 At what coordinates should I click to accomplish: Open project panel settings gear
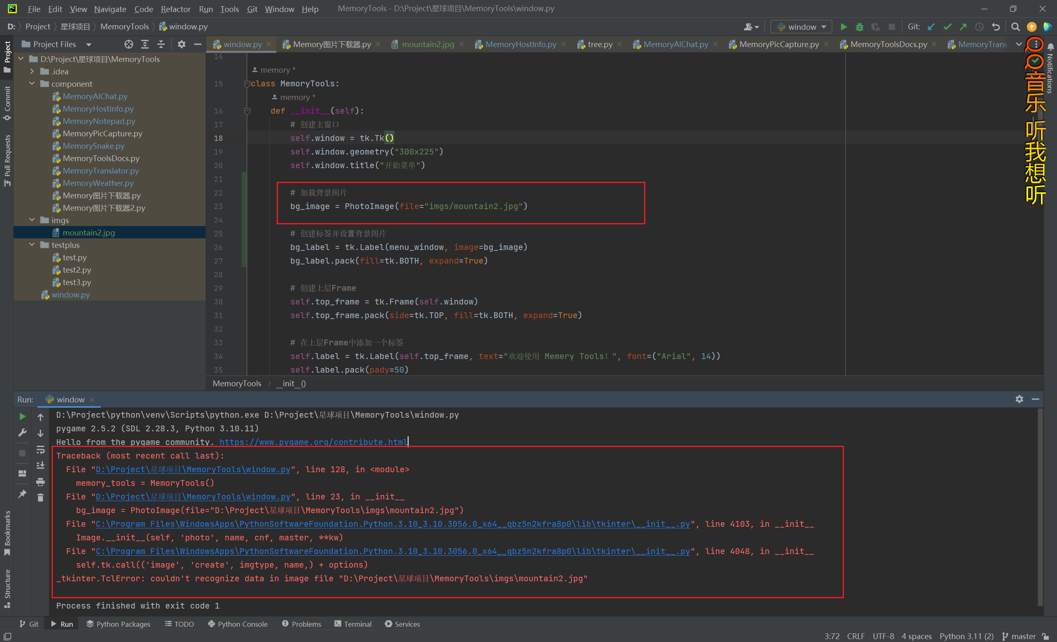tap(181, 44)
